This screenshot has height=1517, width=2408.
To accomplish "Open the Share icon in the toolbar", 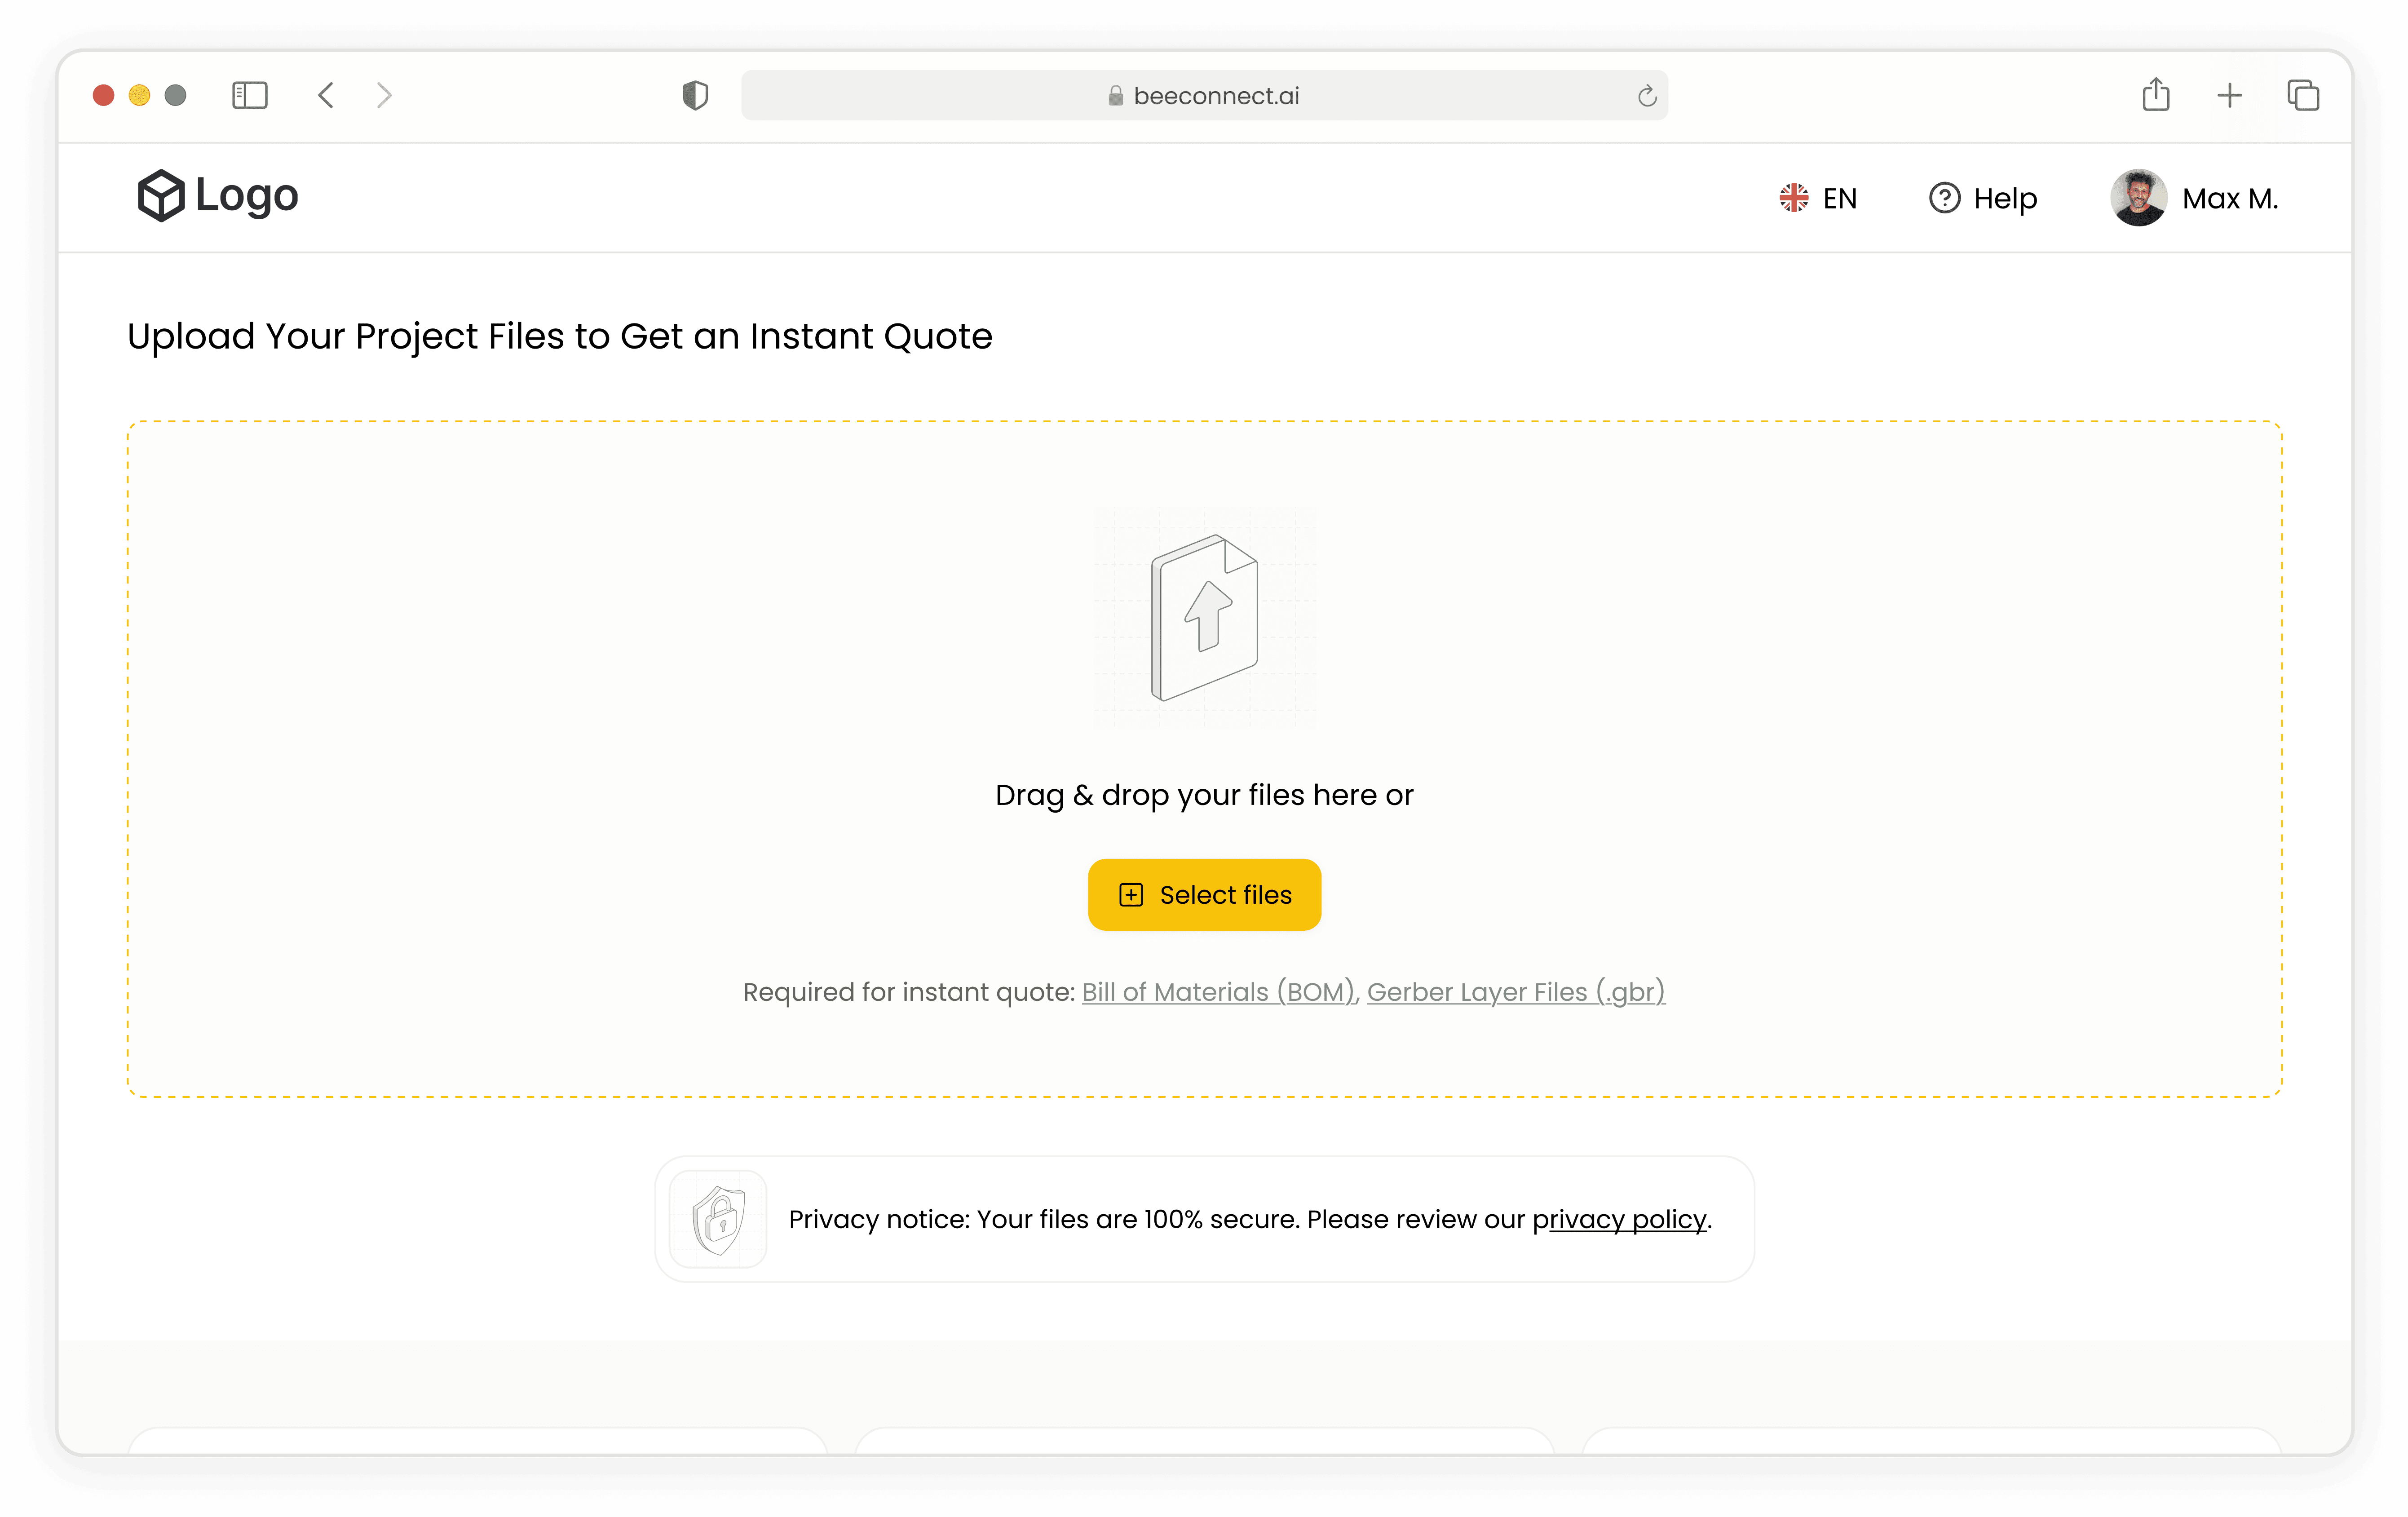I will pos(2156,94).
